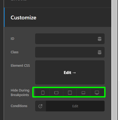Open the Element CSS editor via Edit →
The image size is (120, 120).
[x=70, y=72]
